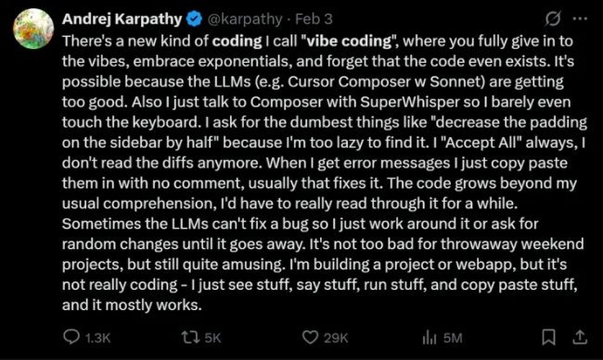Like the tweet with the heart icon

310,338
